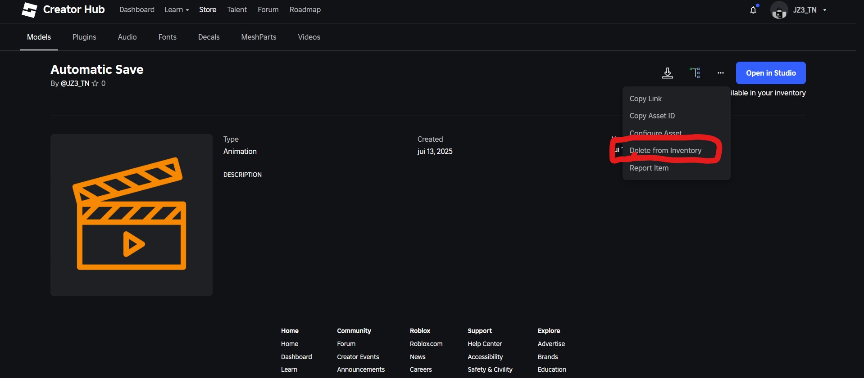The height and width of the screenshot is (378, 864).
Task: Click the created date jui 13, 2025
Action: click(435, 151)
